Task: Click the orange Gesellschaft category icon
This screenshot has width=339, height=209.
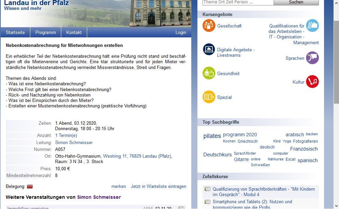Action: pos(209,26)
